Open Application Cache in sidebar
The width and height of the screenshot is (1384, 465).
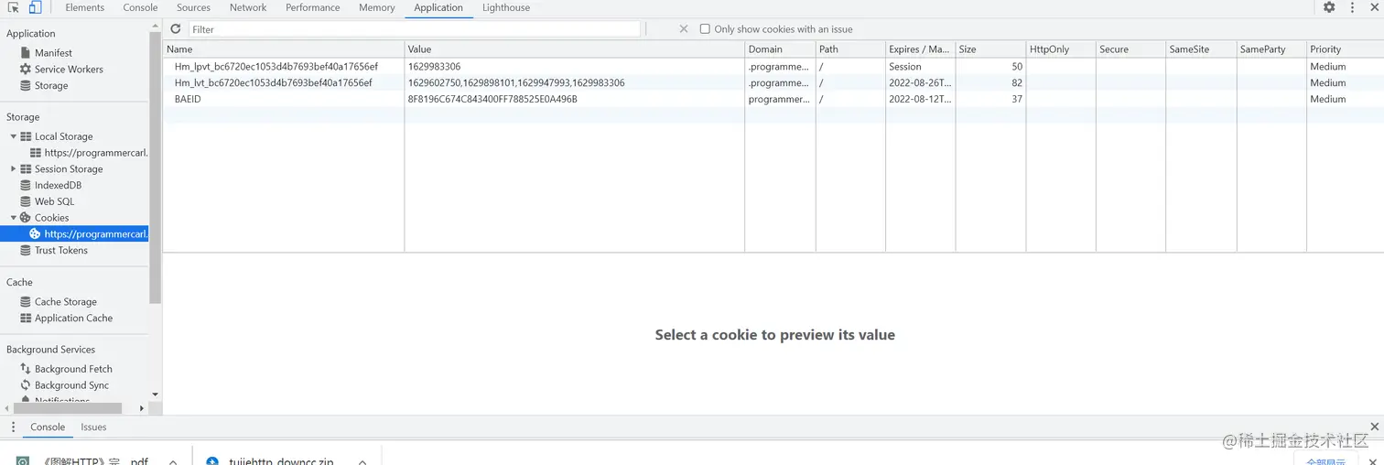tap(73, 319)
